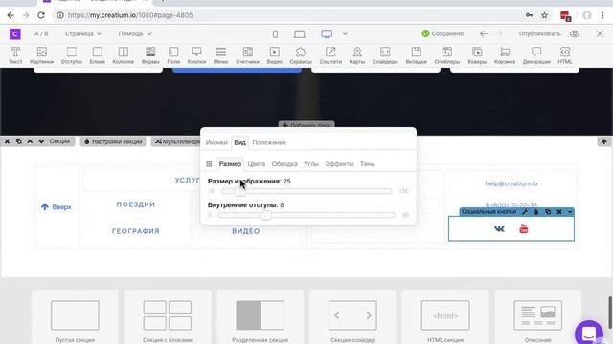
Task: Open the Картинки element tool
Action: coord(41,55)
